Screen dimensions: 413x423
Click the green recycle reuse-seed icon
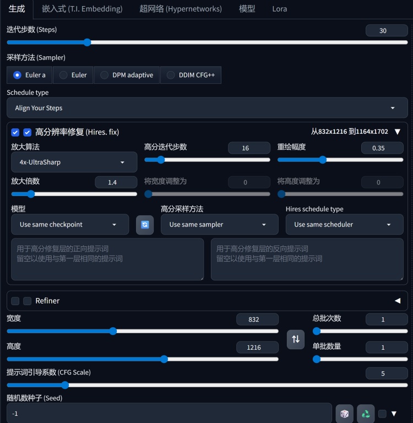coord(366,413)
